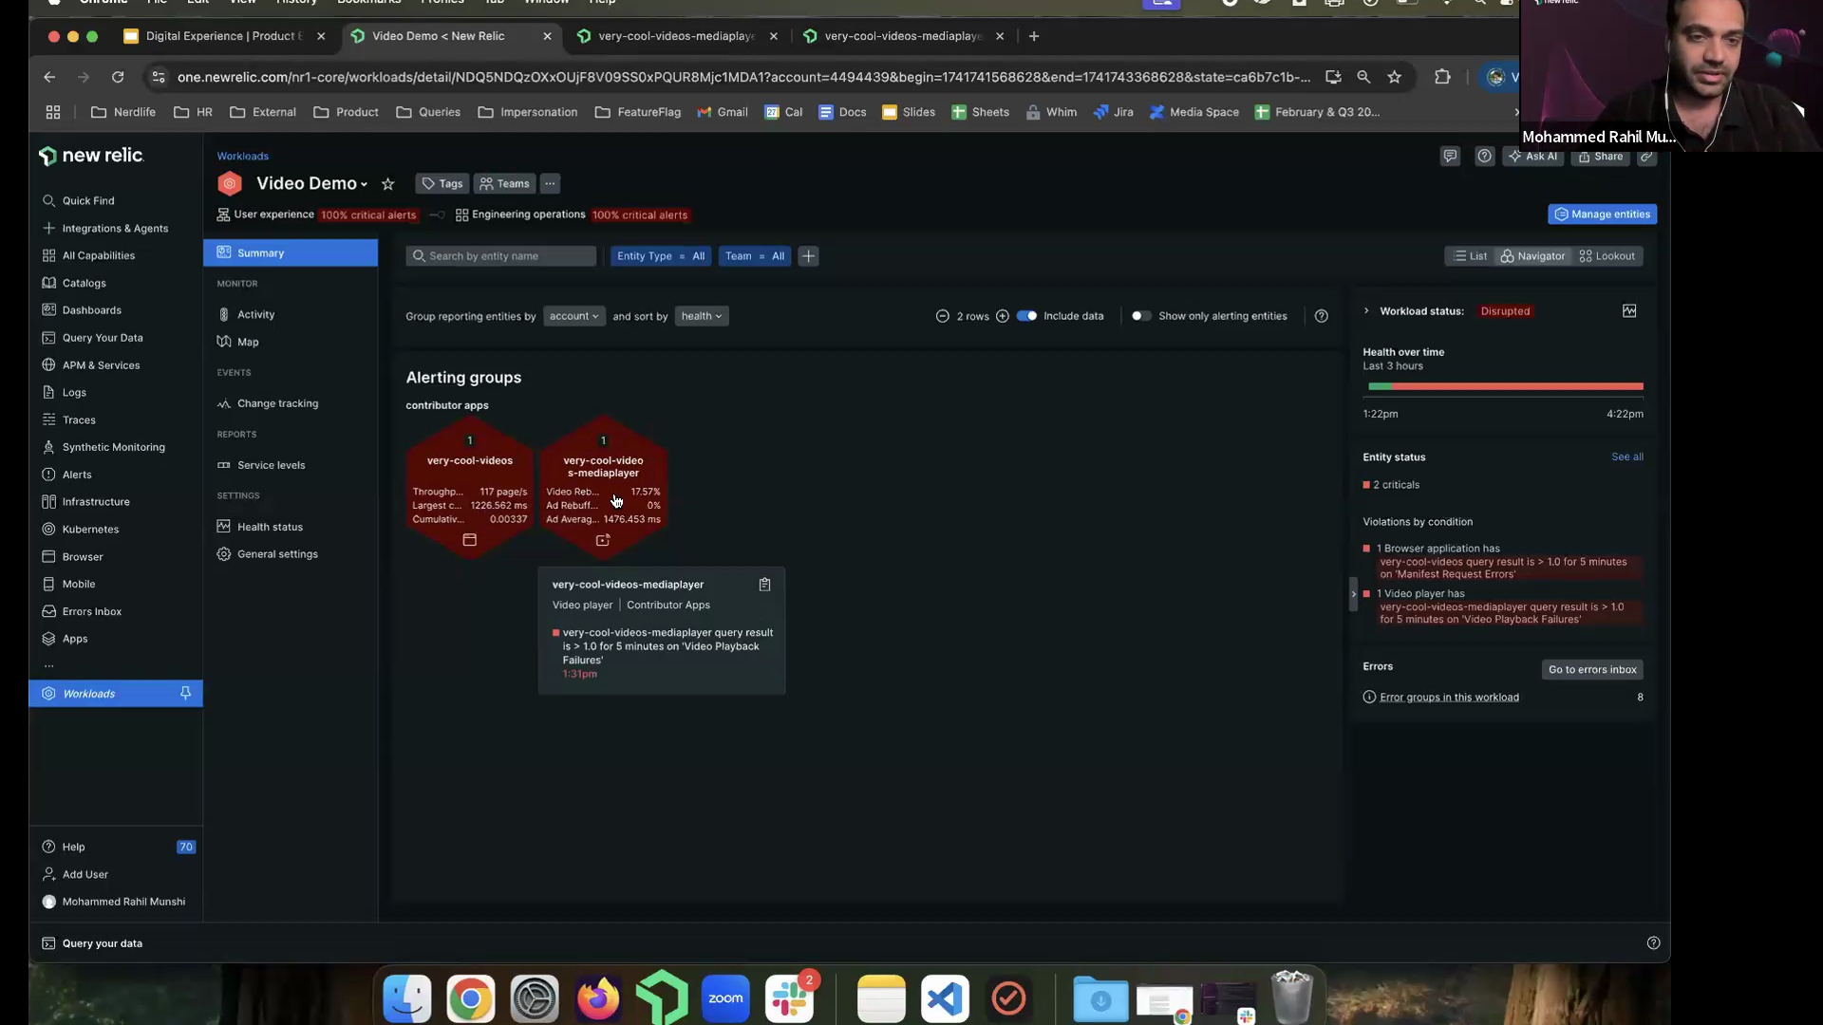Collapse the right side panel handle
Image resolution: width=1823 pixels, height=1025 pixels.
tap(1353, 594)
